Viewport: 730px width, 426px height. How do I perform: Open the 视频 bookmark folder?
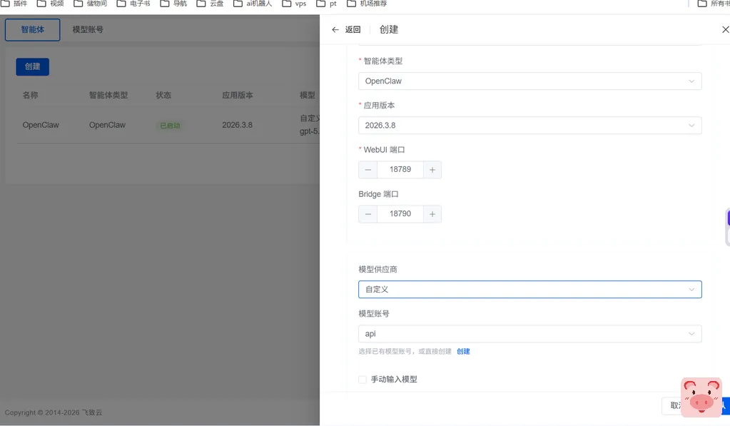50,4
